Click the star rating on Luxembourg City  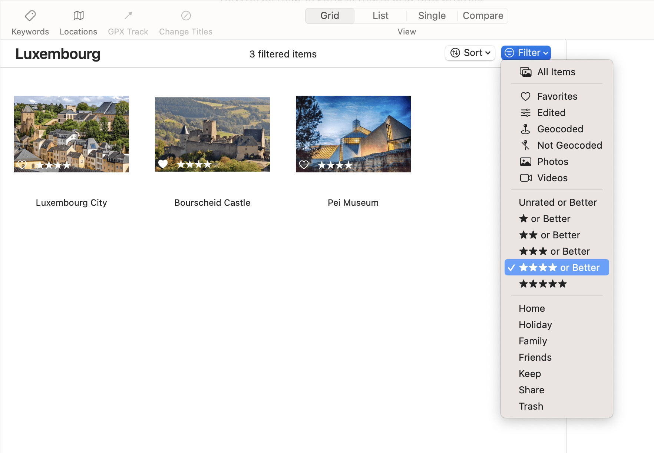[53, 165]
